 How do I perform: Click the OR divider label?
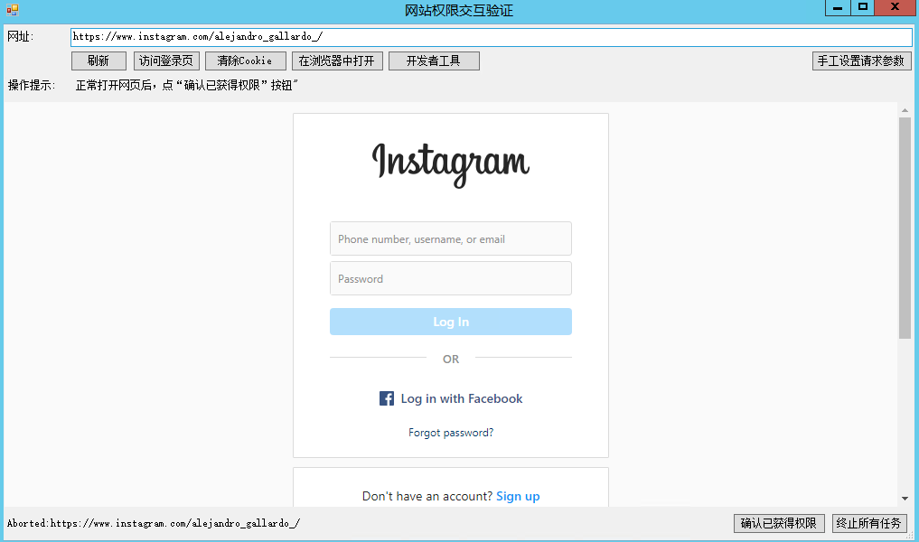(451, 360)
